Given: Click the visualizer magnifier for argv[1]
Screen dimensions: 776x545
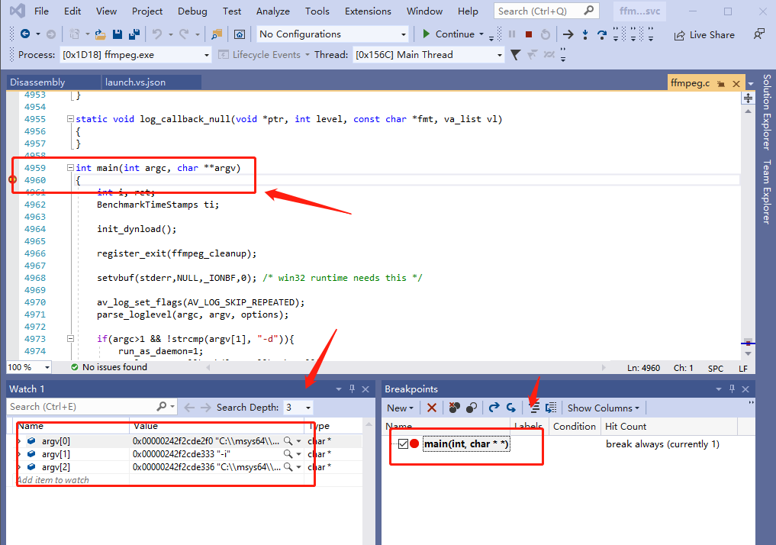Looking at the screenshot, I should click(288, 453).
